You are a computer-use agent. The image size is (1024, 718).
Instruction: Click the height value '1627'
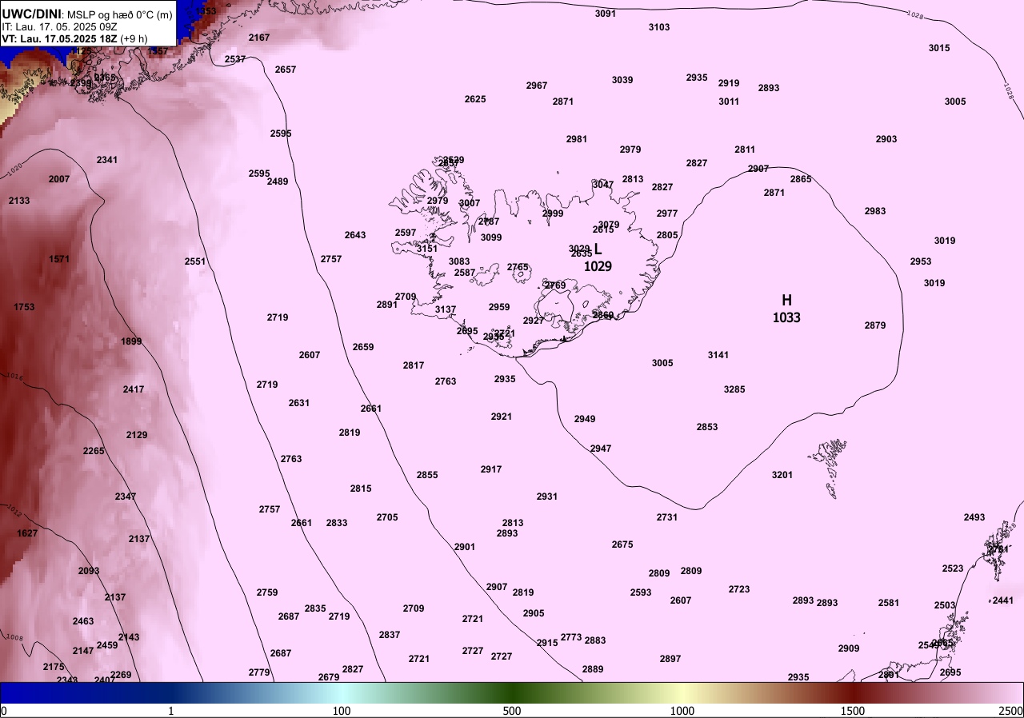27,533
